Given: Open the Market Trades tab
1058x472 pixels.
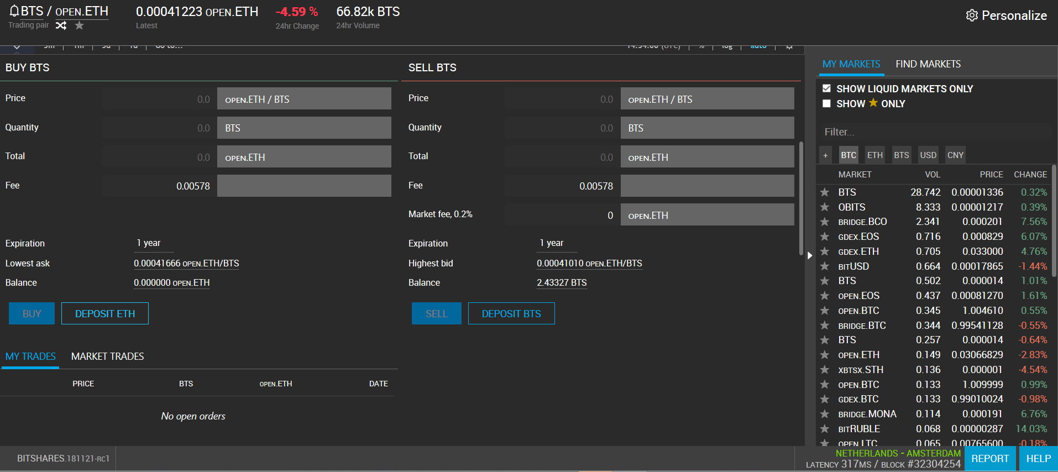Looking at the screenshot, I should click(108, 356).
